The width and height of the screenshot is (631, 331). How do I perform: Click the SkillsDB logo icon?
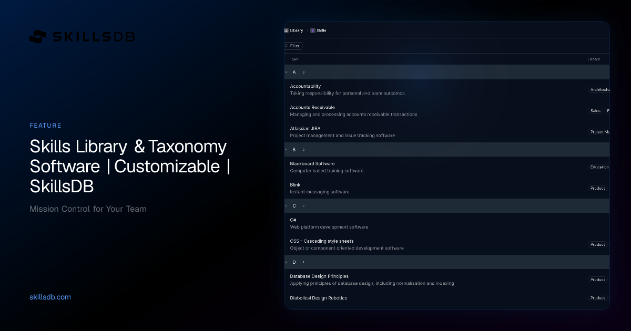point(38,37)
